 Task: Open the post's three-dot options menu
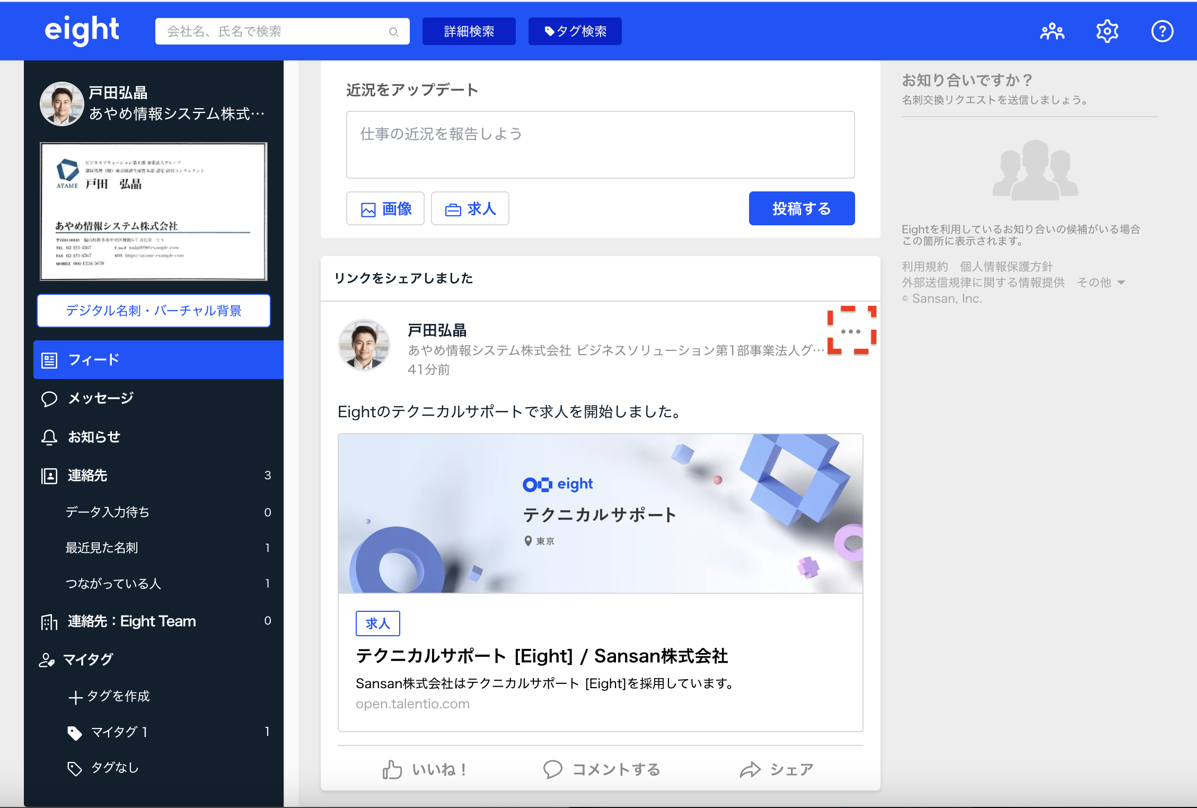pyautogui.click(x=851, y=331)
